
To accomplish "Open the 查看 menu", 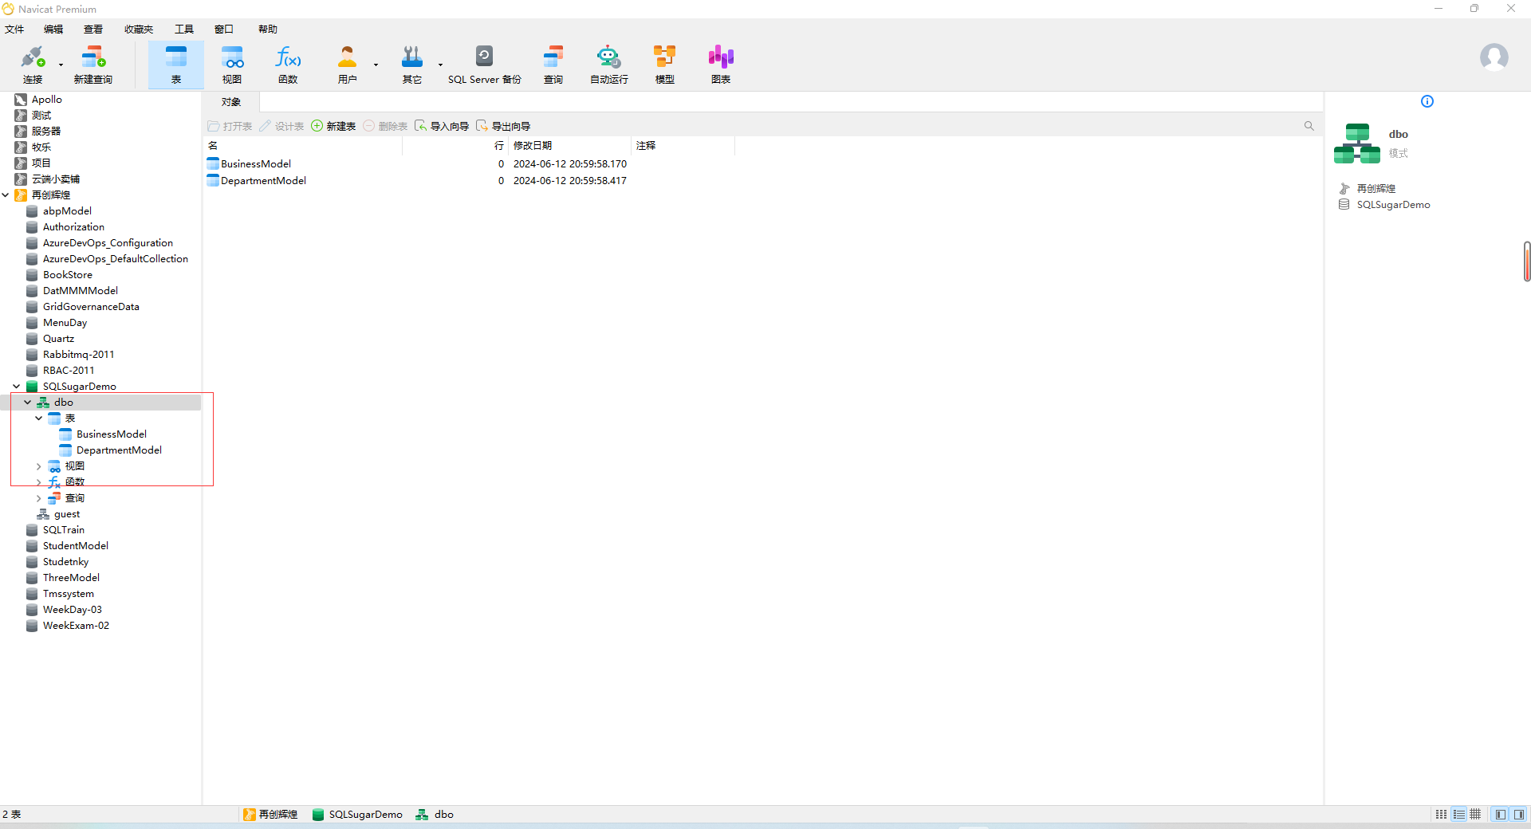I will 93,29.
